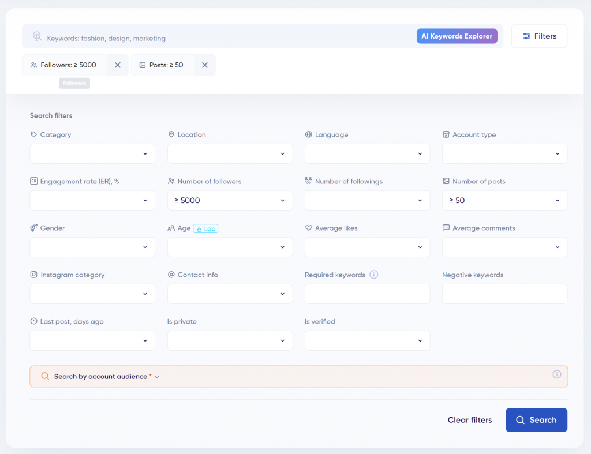Click the Contact info @ icon
Viewport: 591px width, 454px height.
pos(171,275)
